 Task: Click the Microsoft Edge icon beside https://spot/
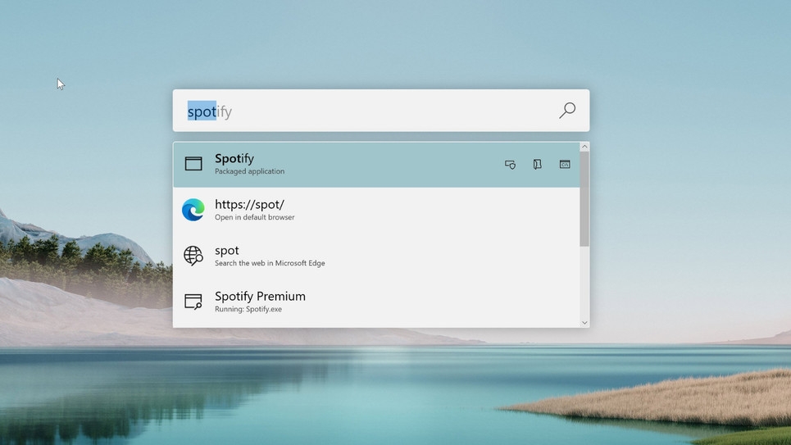click(x=193, y=209)
